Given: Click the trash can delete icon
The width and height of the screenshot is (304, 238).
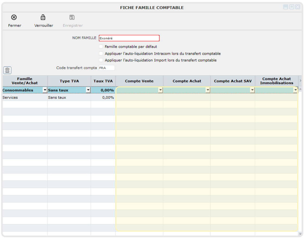Looking at the screenshot, I should (7, 70).
